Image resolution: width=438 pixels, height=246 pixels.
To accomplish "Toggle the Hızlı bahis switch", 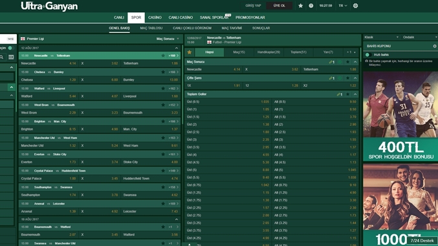I will point(368,55).
